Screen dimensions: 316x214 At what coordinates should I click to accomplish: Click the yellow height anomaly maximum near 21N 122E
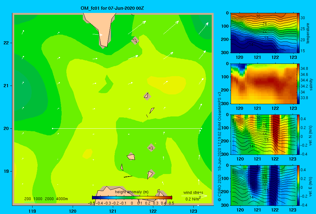166,85
